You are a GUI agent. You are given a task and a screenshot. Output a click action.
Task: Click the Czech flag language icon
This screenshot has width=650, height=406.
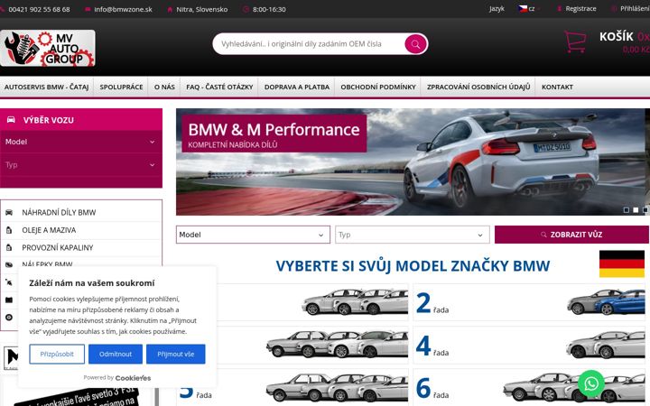click(523, 8)
